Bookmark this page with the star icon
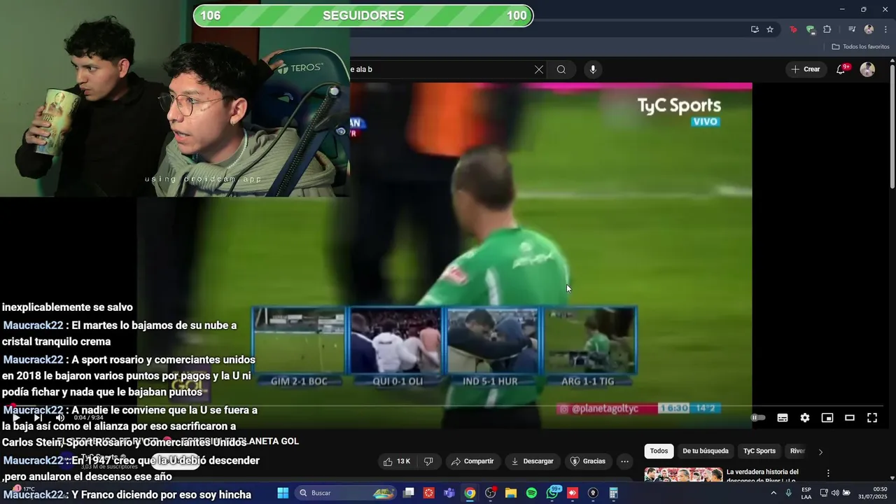 pos(770,29)
